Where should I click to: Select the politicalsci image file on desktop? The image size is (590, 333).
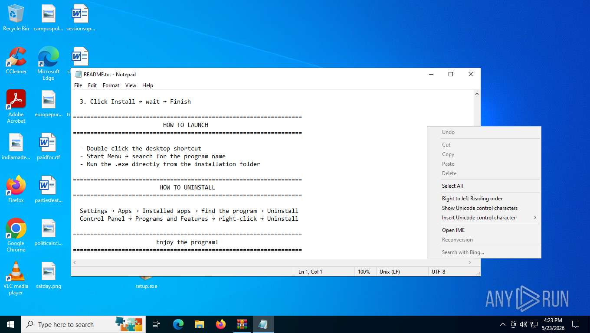48,232
